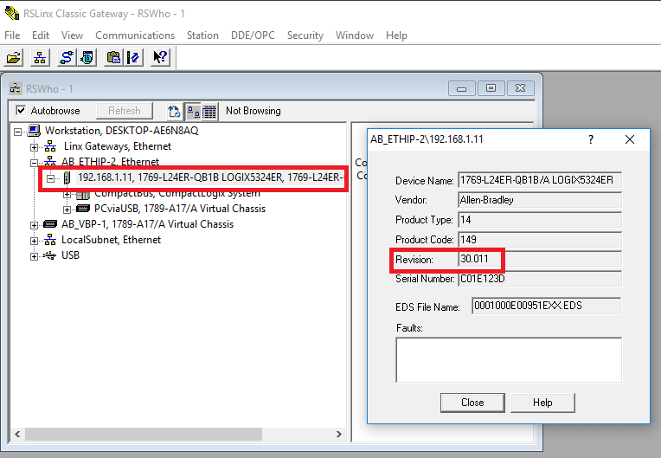Click AB_VBP-1 virtual chassis icon
The height and width of the screenshot is (458, 661).
pos(50,224)
